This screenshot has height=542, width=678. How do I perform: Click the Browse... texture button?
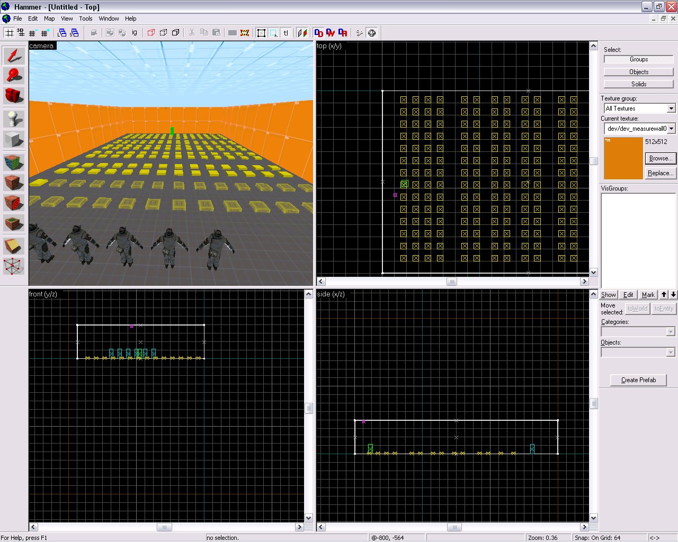pyautogui.click(x=661, y=158)
